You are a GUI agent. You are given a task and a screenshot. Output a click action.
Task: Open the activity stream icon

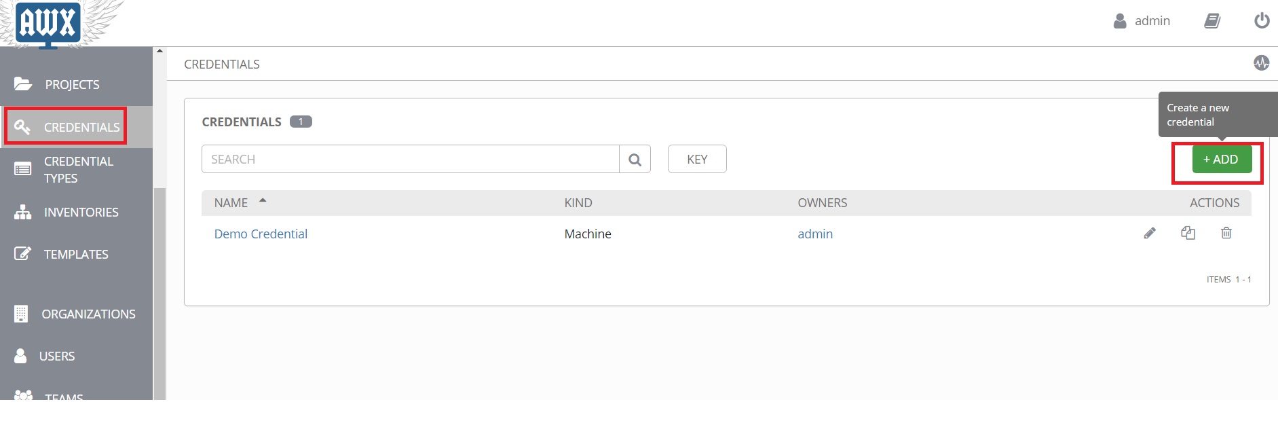click(1261, 63)
